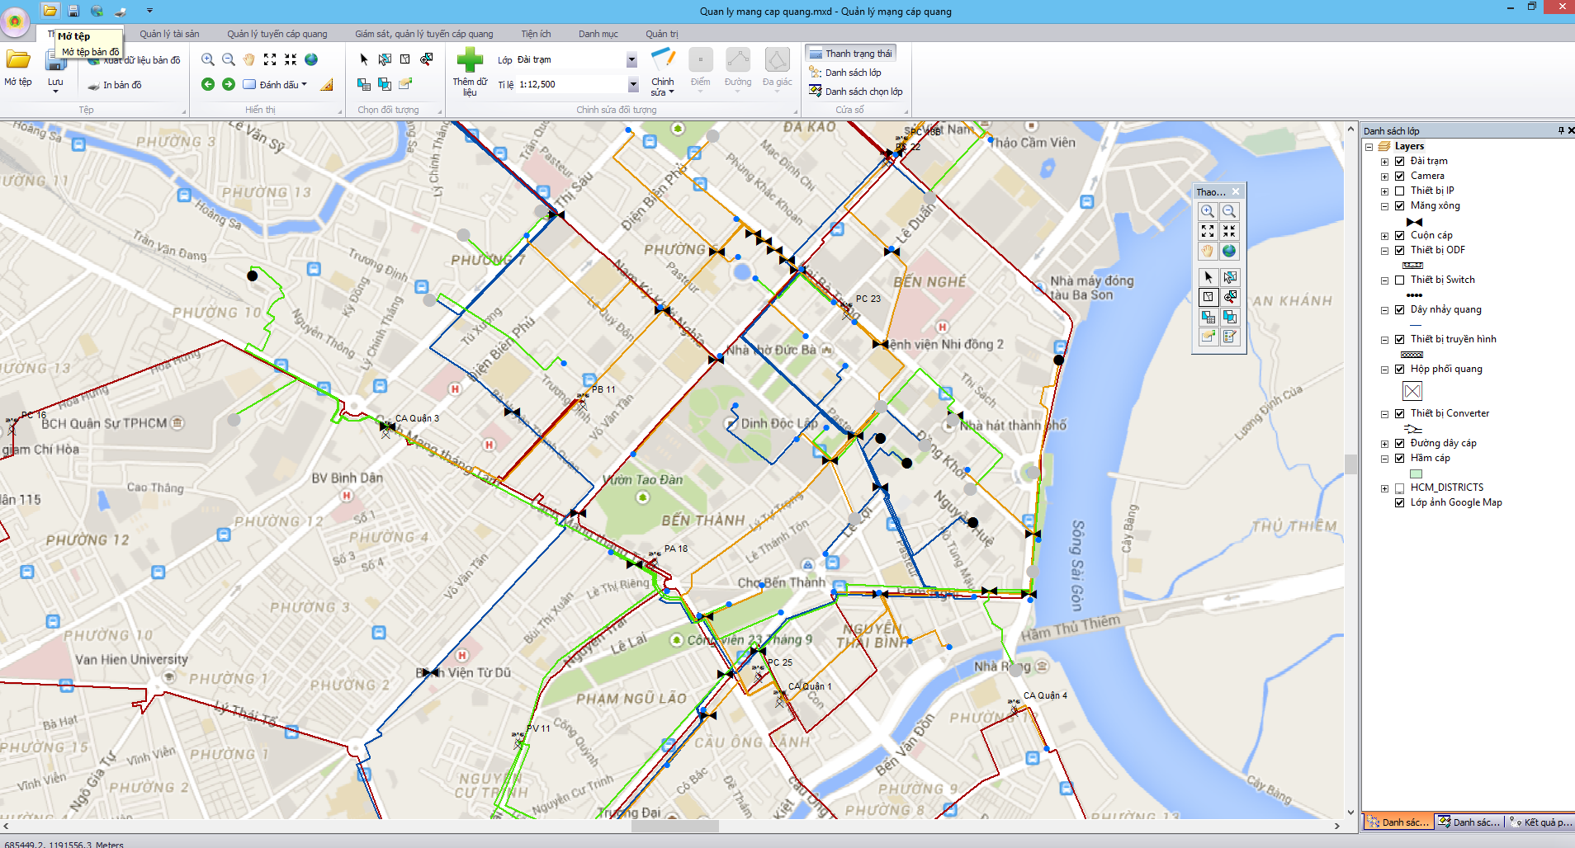This screenshot has height=848, width=1575.
Task: Pin the Danh sách lớp panel
Action: (1560, 130)
